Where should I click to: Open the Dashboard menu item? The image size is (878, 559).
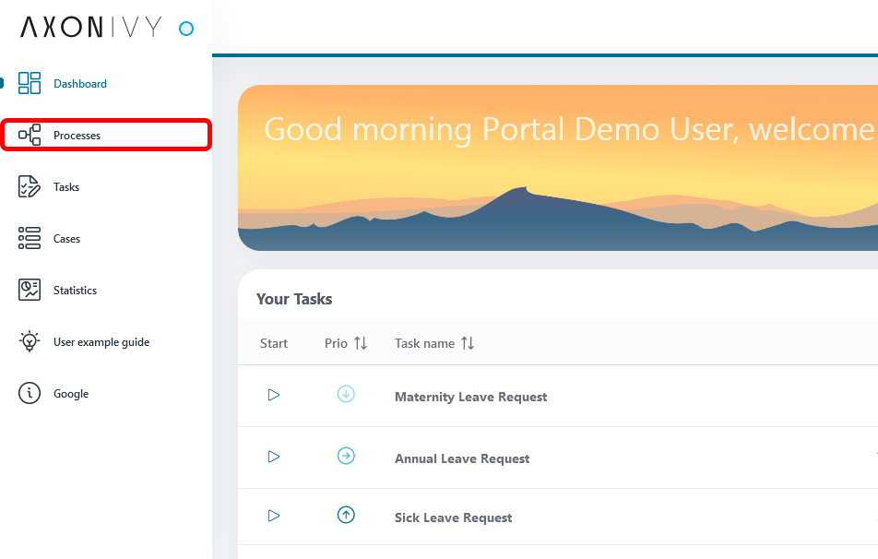coord(106,83)
